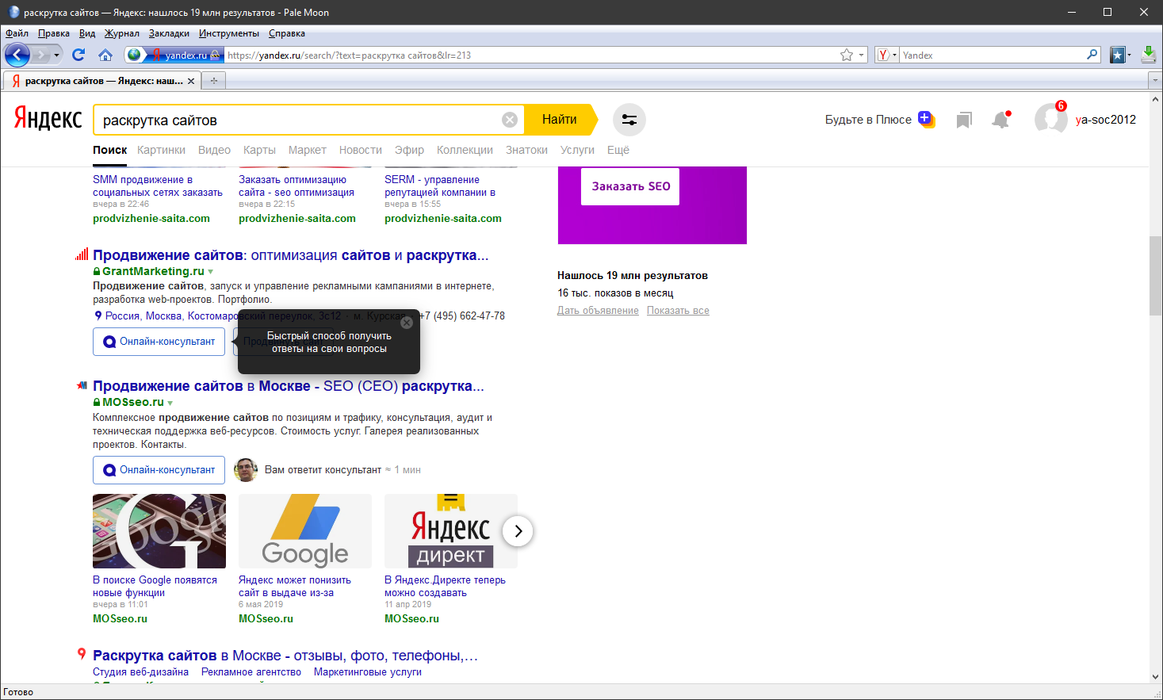Click the site identity yandex.ru badge

point(174,55)
